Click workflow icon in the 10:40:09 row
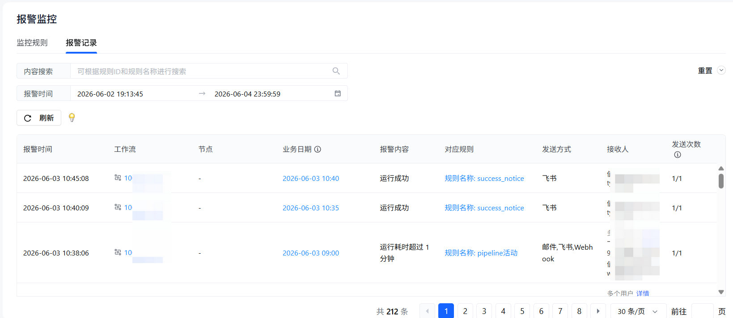Screen dimensions: 733x318 (x=118, y=207)
